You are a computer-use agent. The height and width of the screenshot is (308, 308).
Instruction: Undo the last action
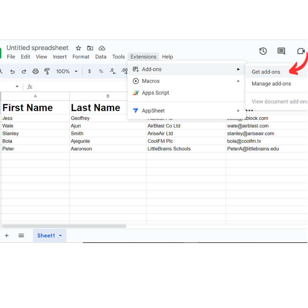(x=12, y=71)
